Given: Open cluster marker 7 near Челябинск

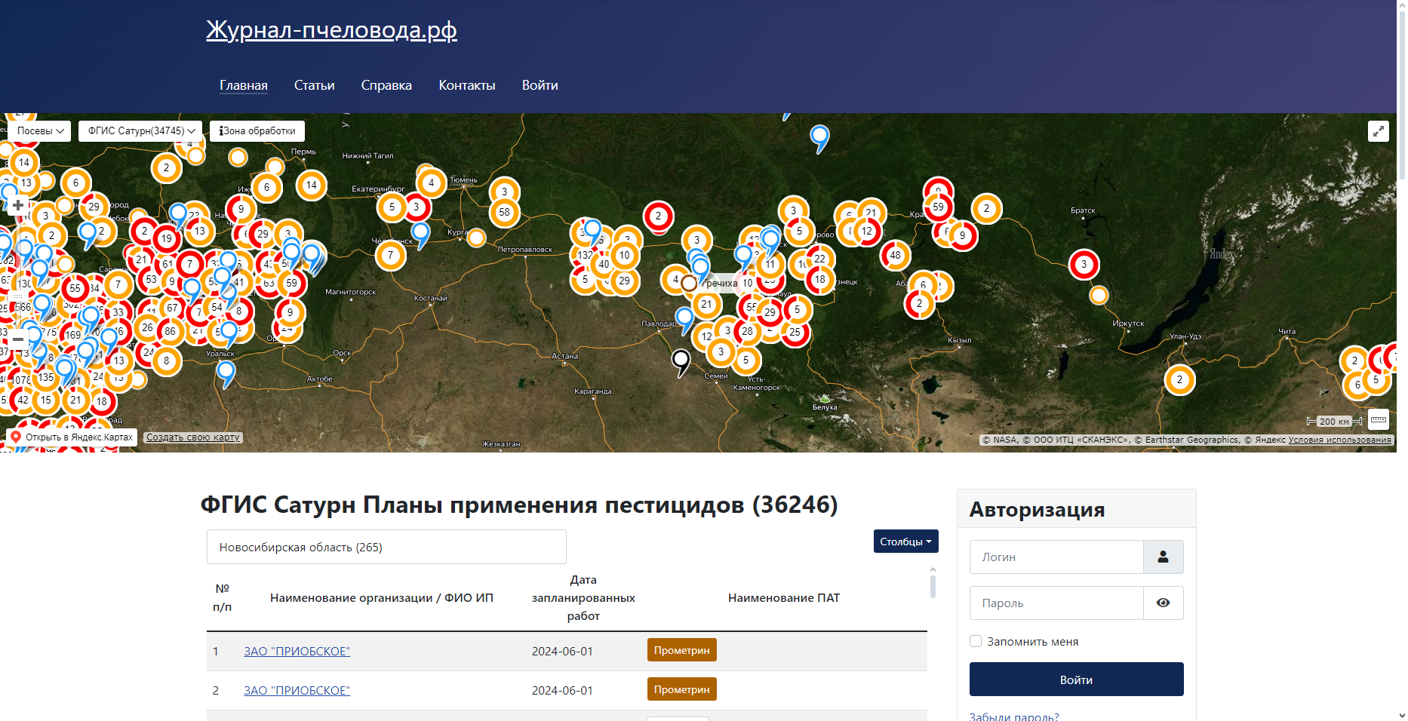Looking at the screenshot, I should [x=391, y=255].
